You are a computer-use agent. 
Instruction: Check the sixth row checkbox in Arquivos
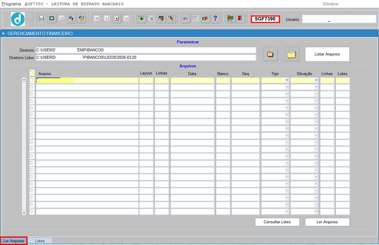31,115
